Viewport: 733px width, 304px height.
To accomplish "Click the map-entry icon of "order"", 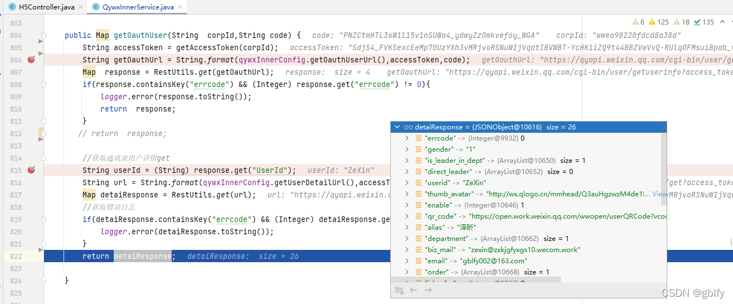I will pyautogui.click(x=419, y=272).
